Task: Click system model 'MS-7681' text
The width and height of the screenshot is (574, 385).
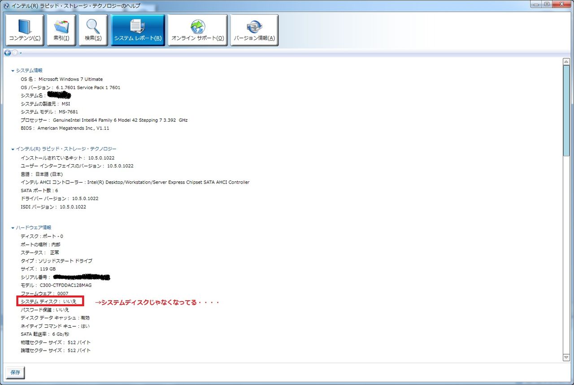Action: [68, 112]
